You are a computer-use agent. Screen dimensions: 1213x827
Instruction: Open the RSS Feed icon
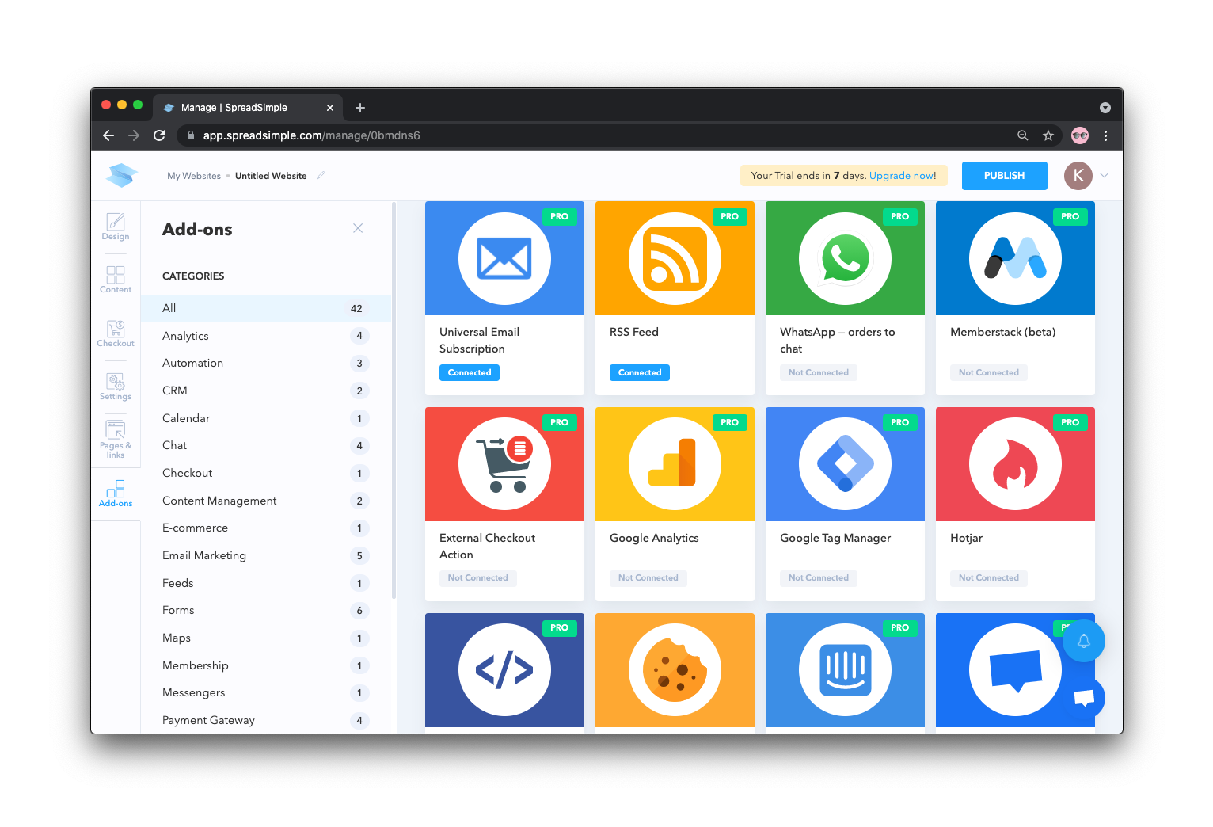tap(675, 258)
